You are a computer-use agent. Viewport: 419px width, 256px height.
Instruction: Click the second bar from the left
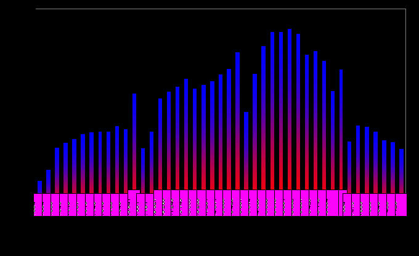click(48, 182)
